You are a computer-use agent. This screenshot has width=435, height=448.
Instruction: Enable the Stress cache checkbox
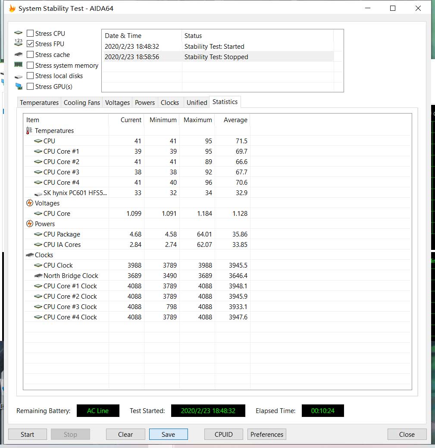[x=30, y=54]
